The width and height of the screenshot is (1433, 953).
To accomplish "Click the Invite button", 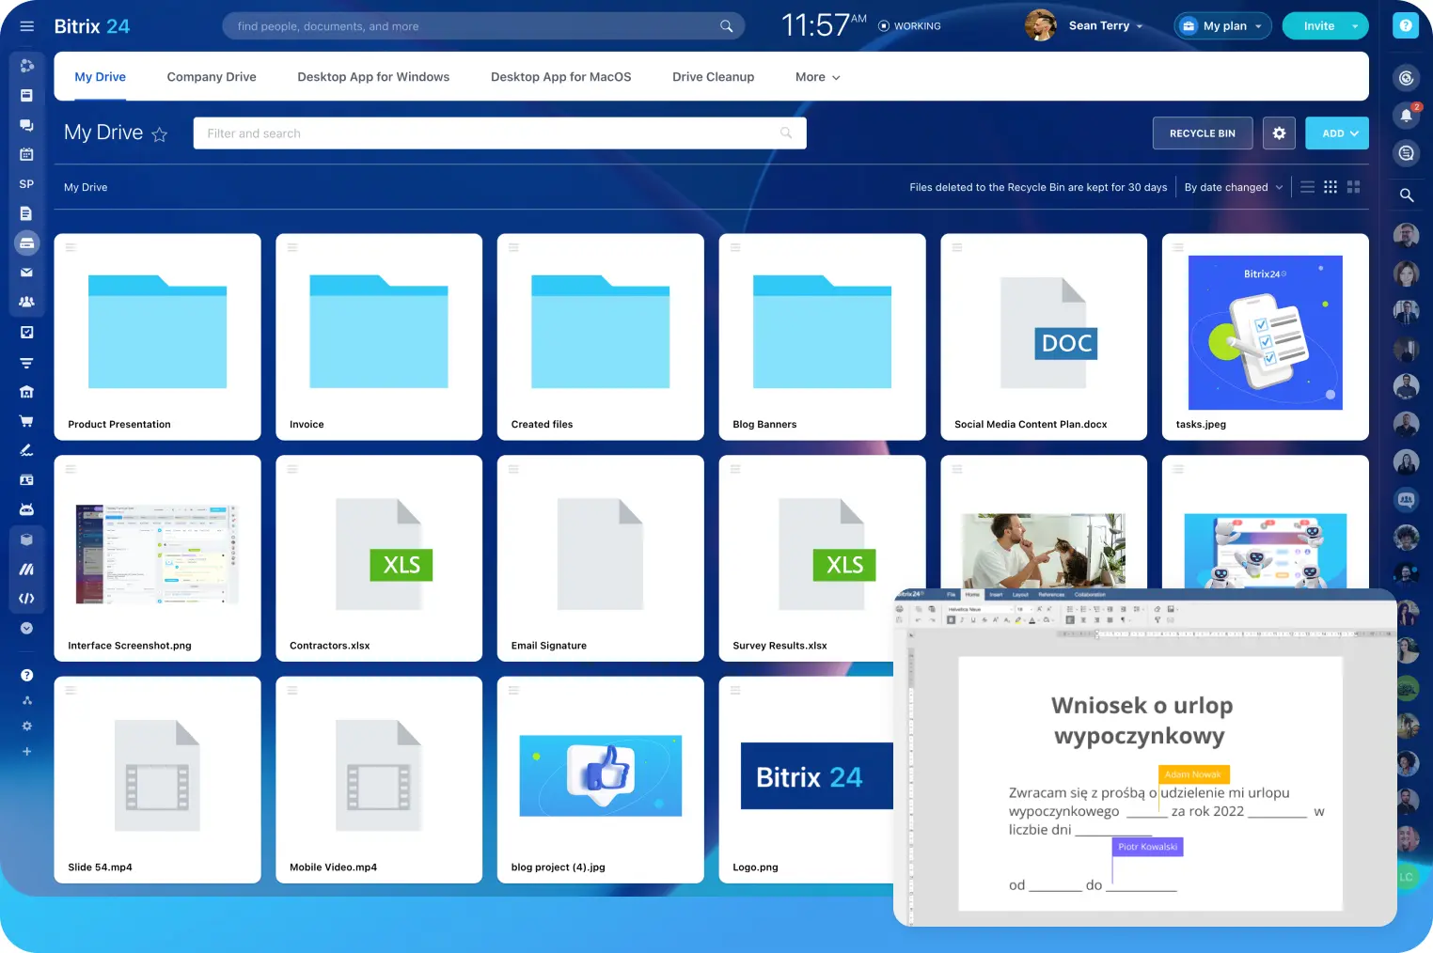I will coord(1318,26).
